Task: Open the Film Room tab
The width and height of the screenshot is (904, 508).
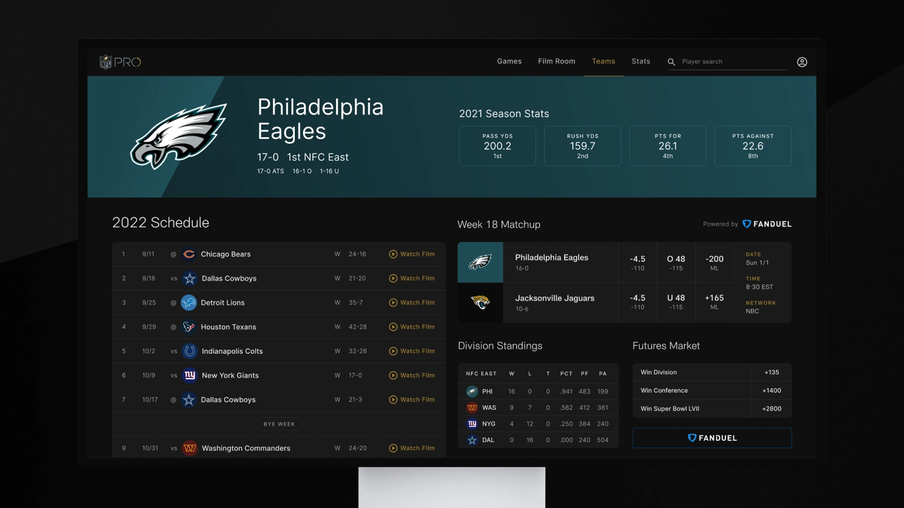Action: click(x=557, y=62)
